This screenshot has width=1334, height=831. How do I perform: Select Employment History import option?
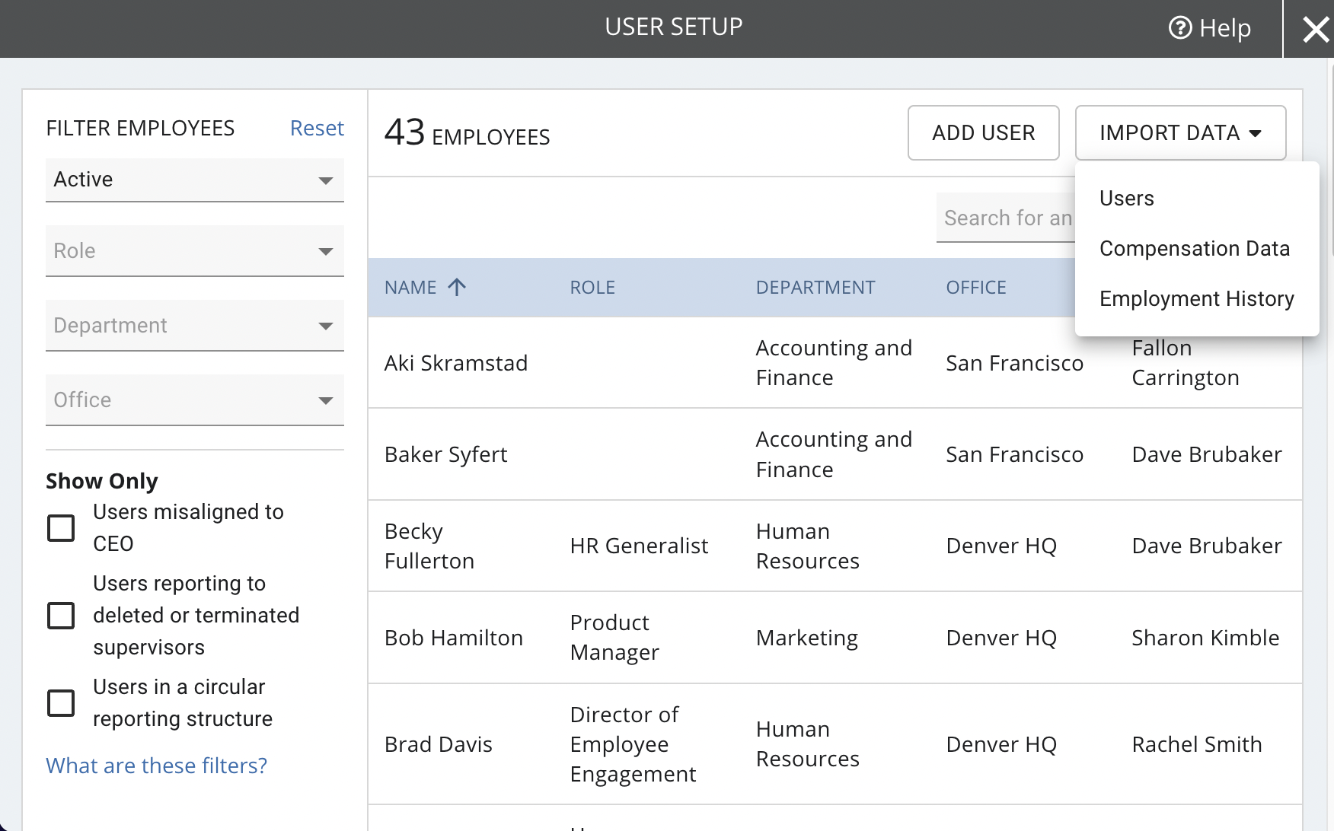click(1197, 299)
